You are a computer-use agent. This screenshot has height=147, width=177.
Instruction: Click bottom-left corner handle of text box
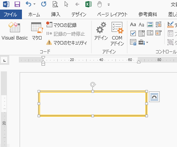click(x=39, y=116)
